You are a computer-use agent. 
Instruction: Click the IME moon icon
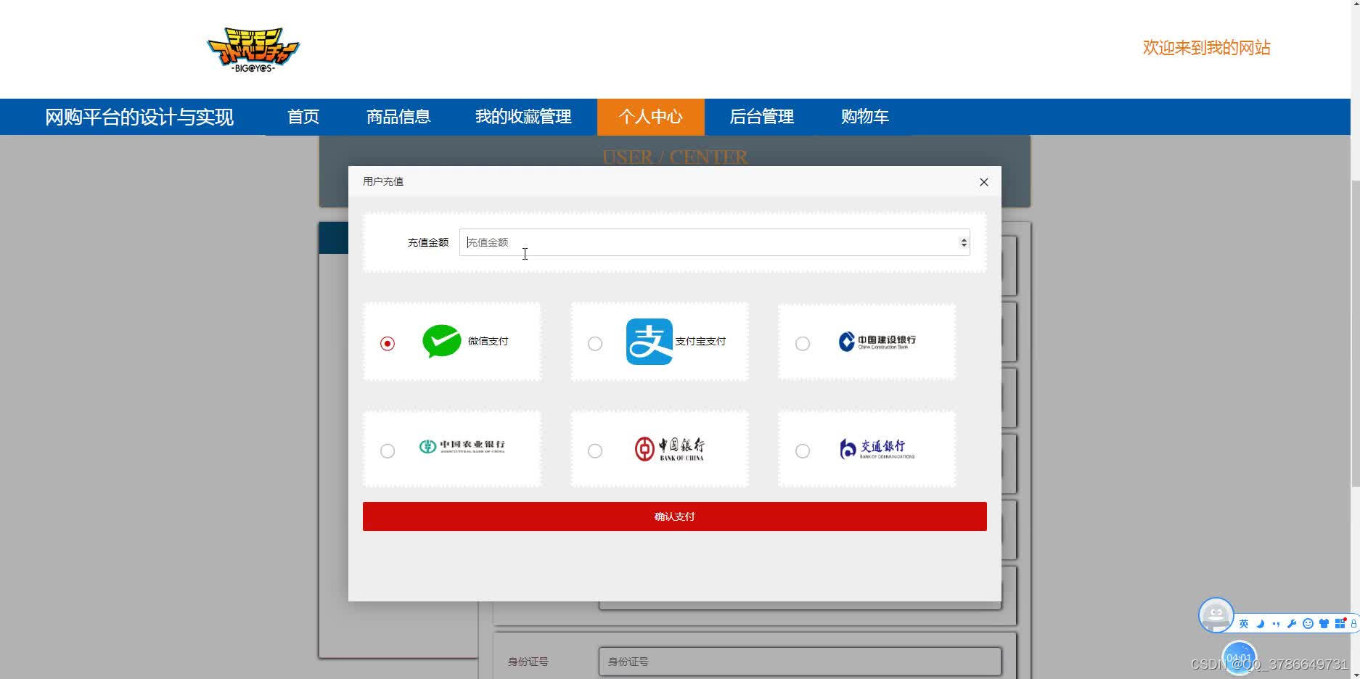click(1260, 624)
